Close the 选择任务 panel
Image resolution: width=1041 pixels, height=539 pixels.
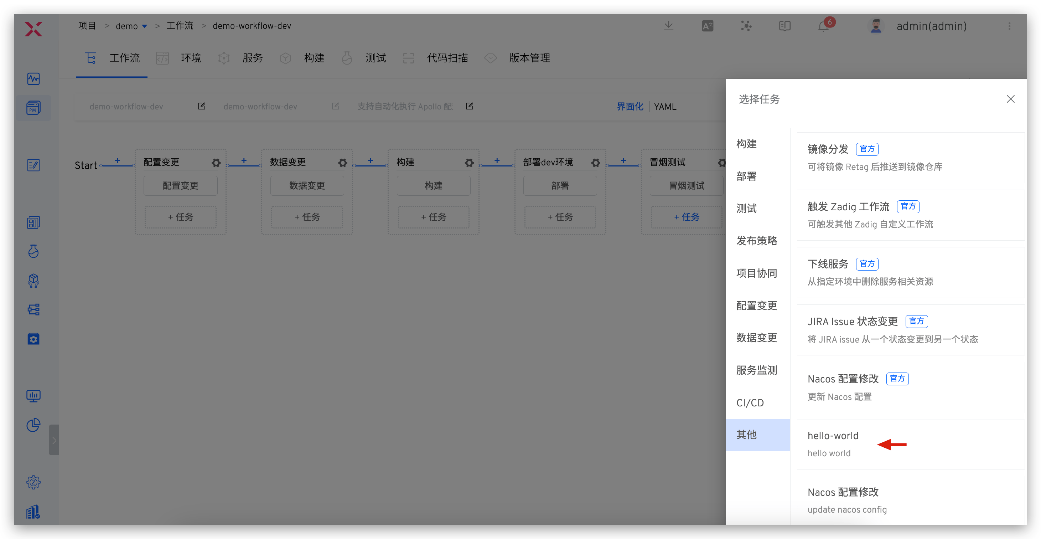(x=1010, y=99)
